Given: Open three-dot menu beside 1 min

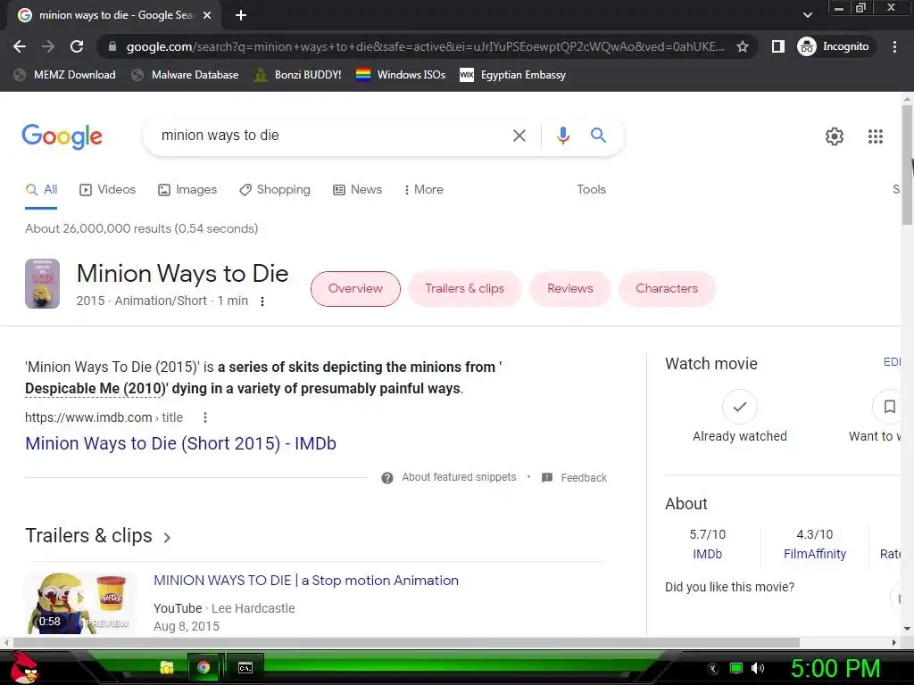Looking at the screenshot, I should 262,301.
